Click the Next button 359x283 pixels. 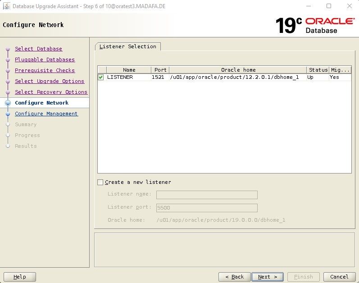coord(268,277)
